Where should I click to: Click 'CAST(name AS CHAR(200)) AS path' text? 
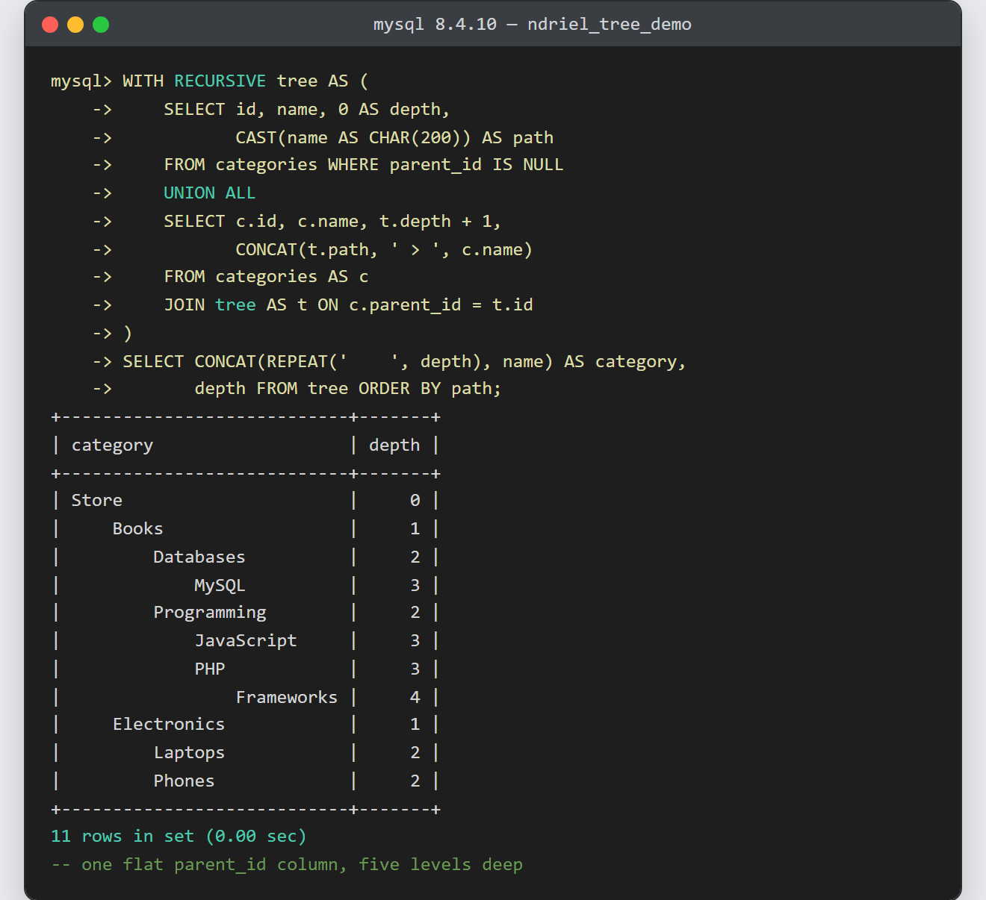[394, 137]
